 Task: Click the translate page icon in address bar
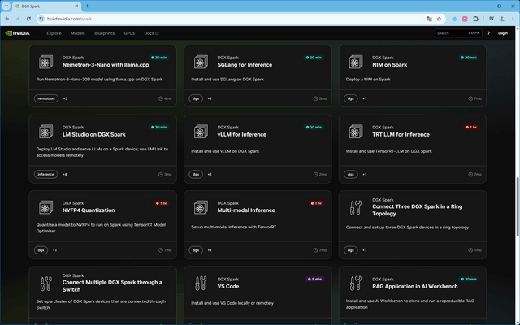(429, 19)
